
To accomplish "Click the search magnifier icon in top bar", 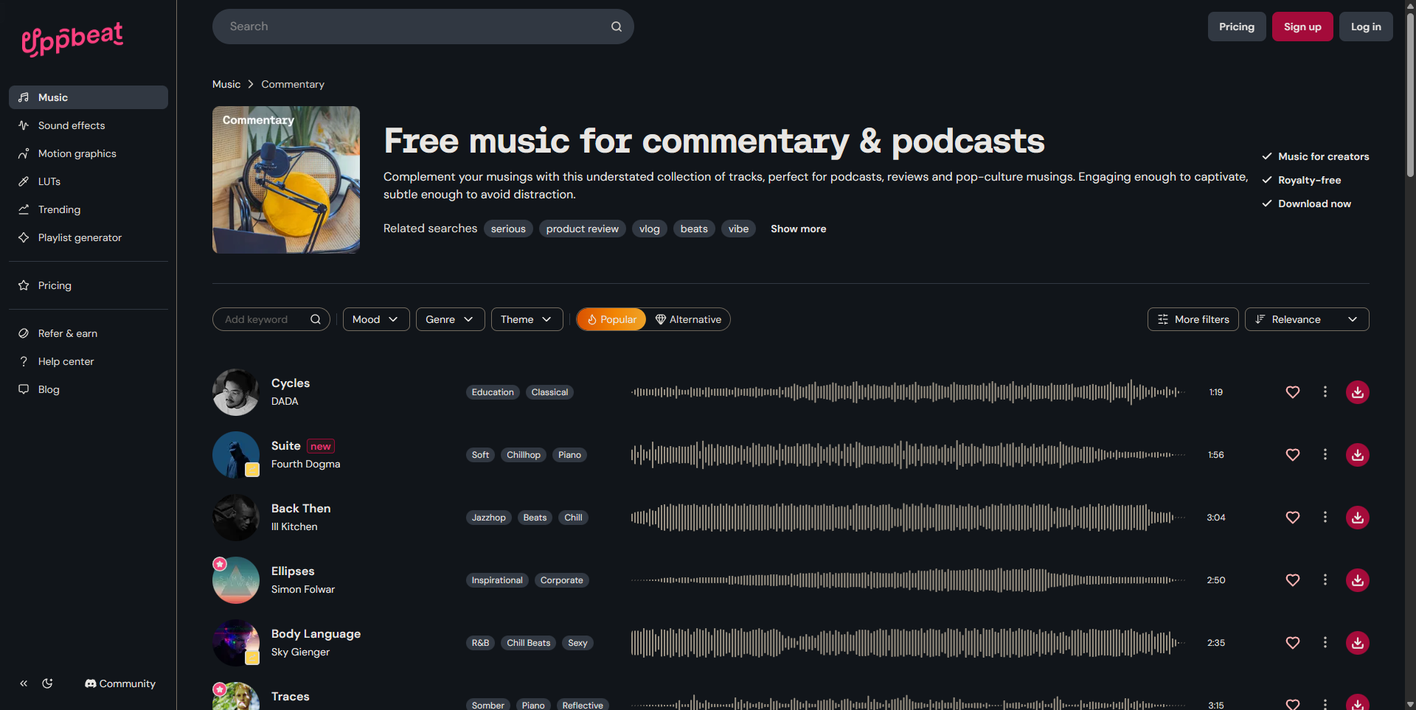I will 616,27.
